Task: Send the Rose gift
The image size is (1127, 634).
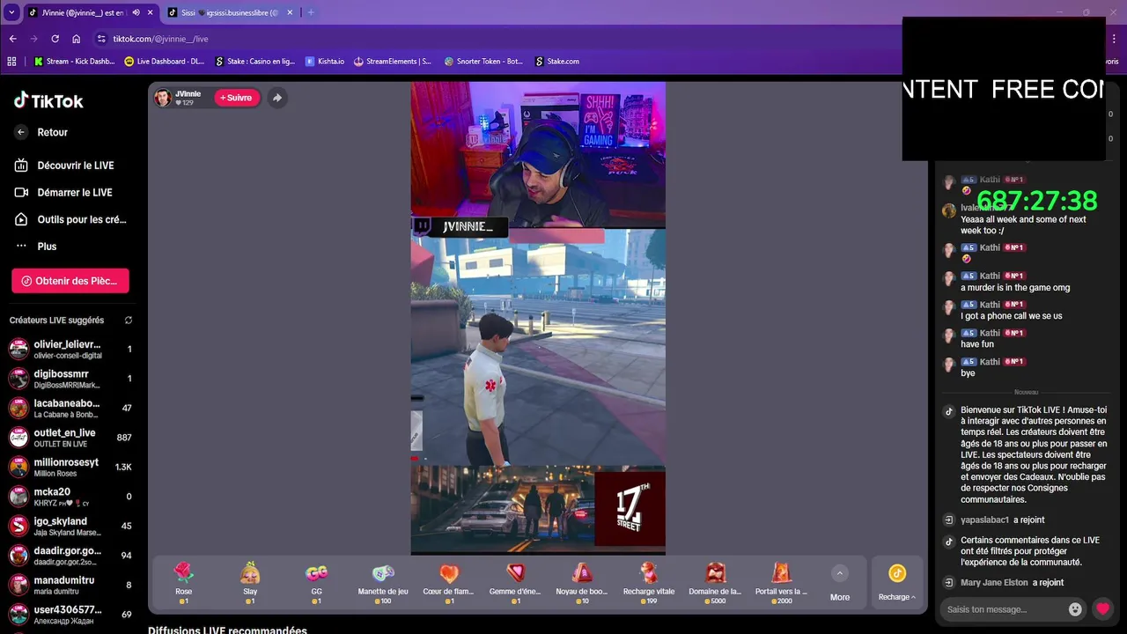Action: coord(183,582)
